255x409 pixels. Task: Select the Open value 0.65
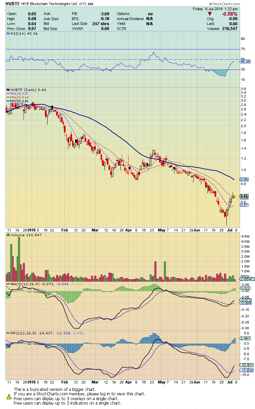pos(32,14)
